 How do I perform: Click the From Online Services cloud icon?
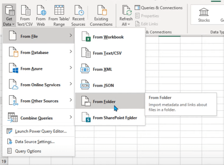tap(13, 84)
